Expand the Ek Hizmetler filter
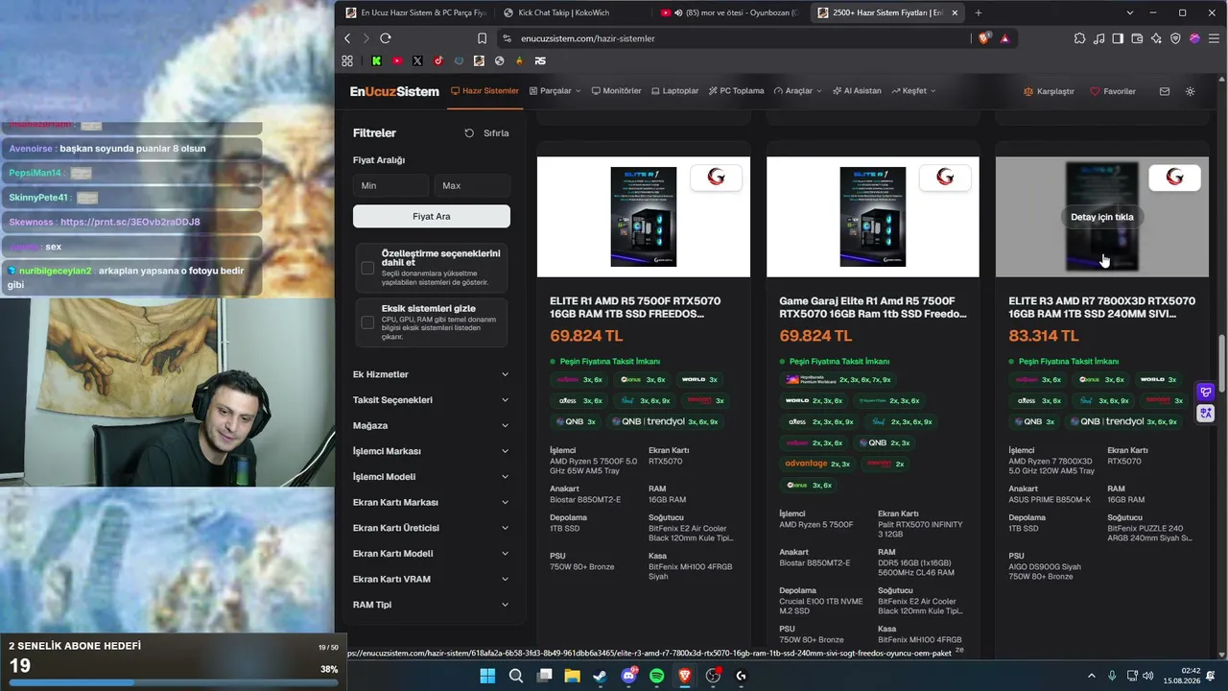 (x=431, y=374)
